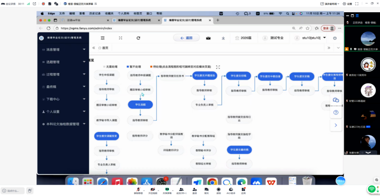
Task: Click the 返回 button
Action: [x=186, y=38]
